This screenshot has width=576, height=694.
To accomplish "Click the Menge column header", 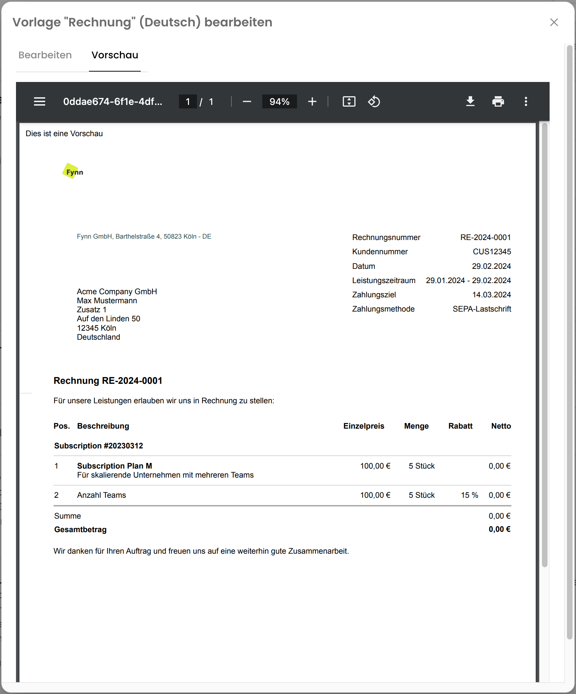I will 416,426.
